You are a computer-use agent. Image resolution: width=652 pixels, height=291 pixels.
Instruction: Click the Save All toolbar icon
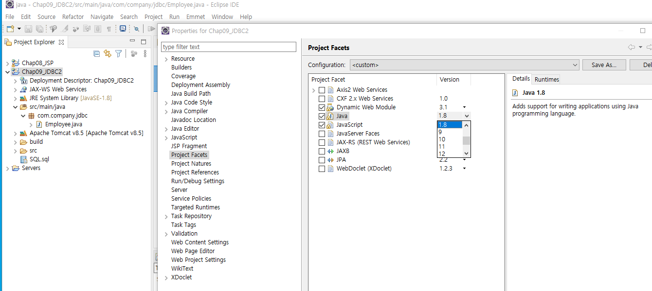pos(39,29)
